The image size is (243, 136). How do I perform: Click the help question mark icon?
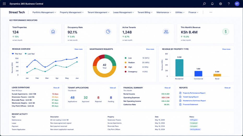pos(229,4)
